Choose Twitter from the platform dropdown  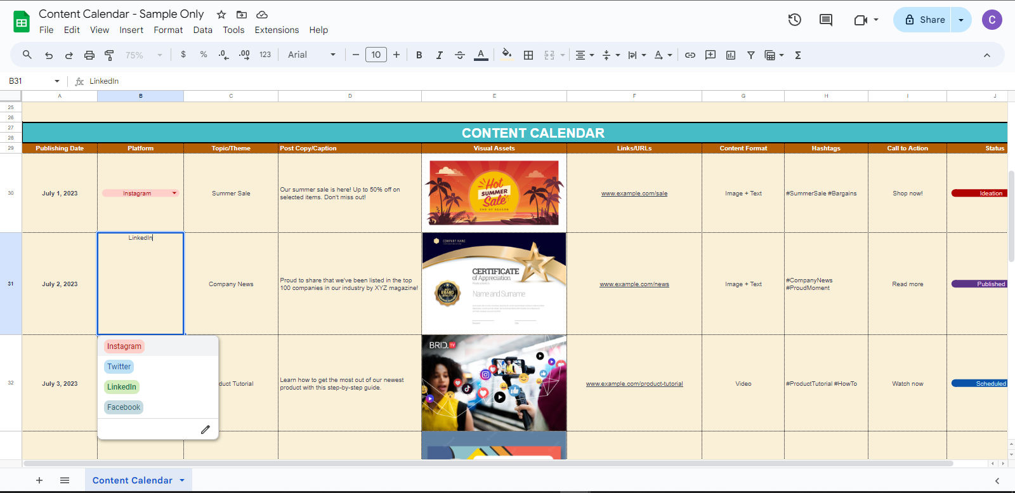(x=119, y=367)
